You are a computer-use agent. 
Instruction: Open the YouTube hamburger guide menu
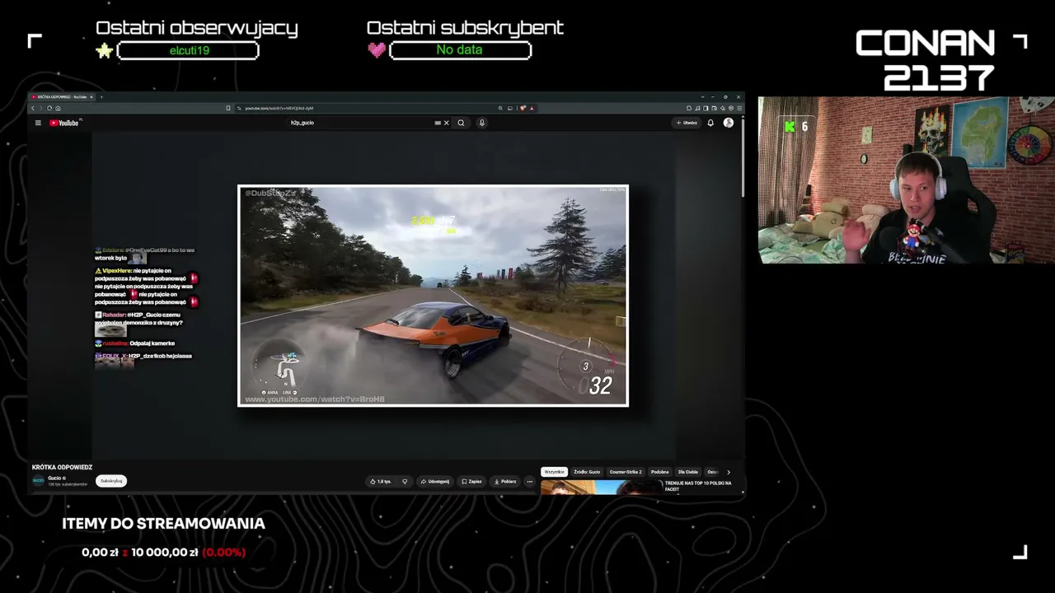(38, 123)
